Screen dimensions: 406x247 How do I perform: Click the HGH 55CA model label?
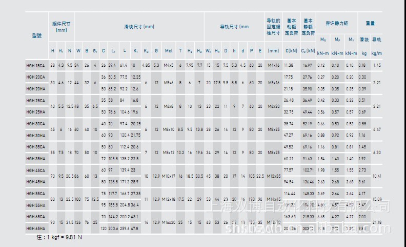35,194
